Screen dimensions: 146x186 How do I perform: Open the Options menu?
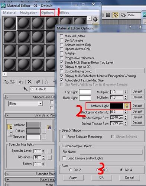point(48,13)
